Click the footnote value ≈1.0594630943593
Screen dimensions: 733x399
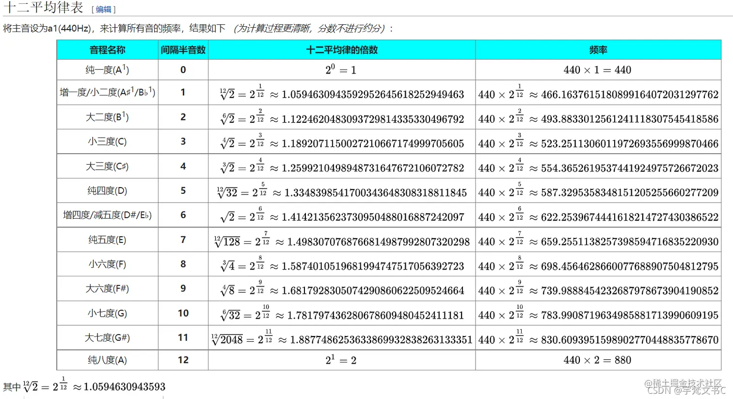(119, 387)
